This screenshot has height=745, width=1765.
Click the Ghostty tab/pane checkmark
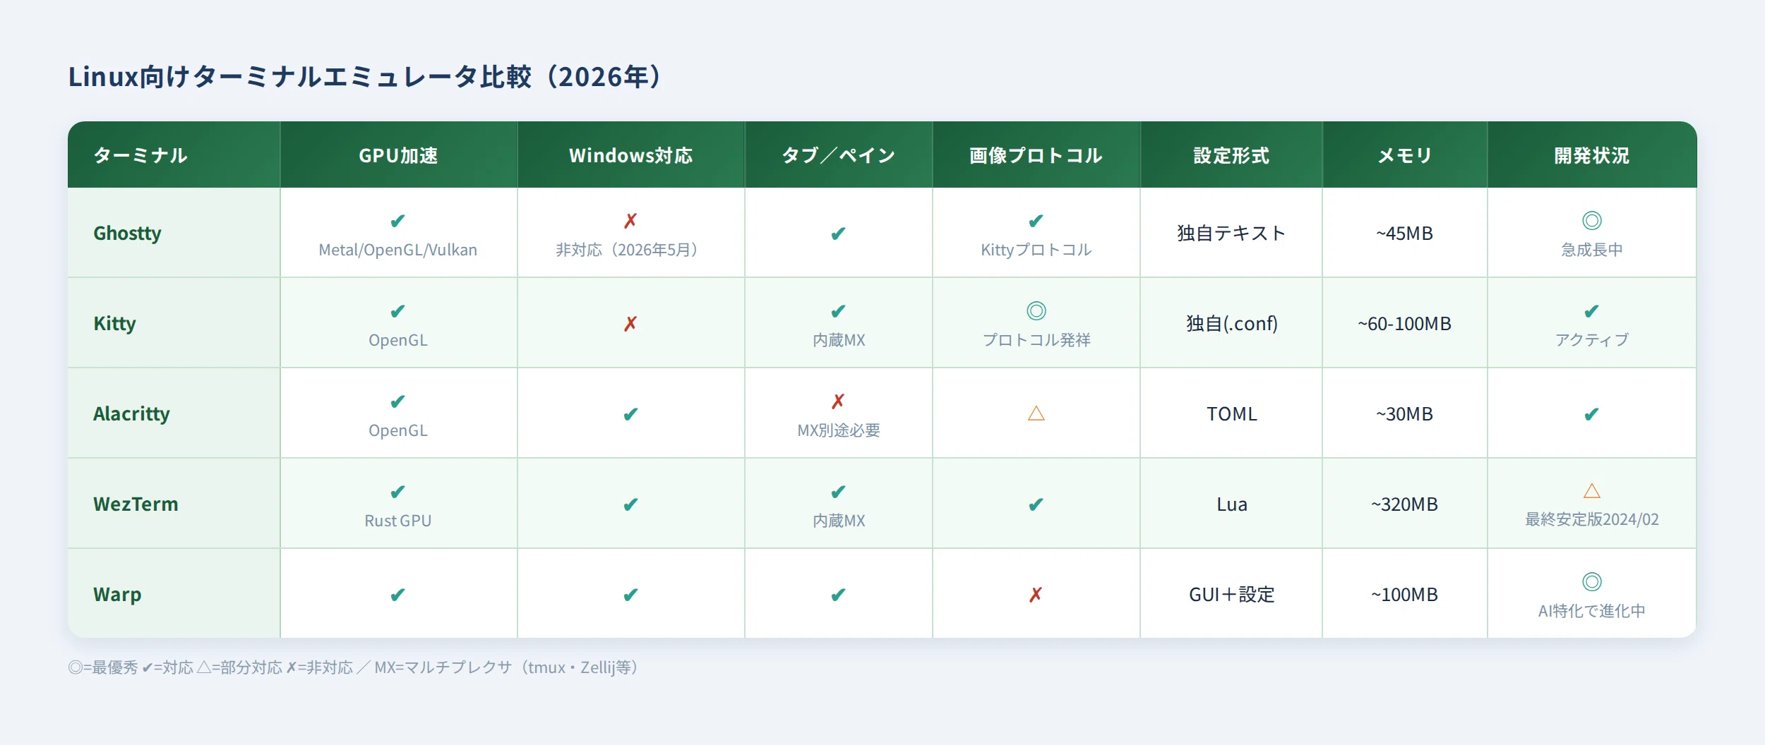838,234
